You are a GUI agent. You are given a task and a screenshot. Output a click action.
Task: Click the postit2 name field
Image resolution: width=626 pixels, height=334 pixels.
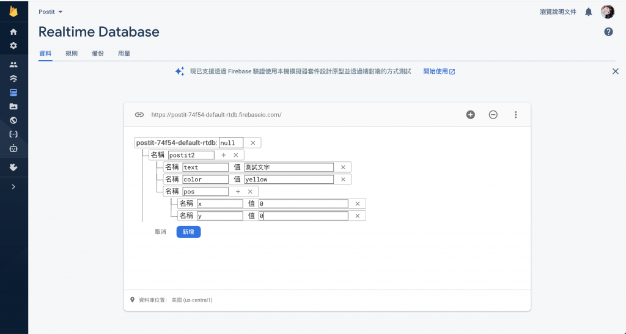coord(191,155)
